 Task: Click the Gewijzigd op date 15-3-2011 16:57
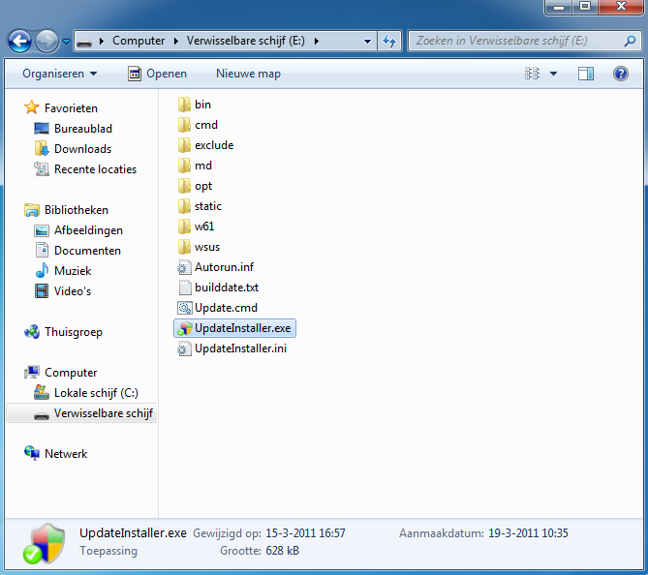pyautogui.click(x=305, y=533)
